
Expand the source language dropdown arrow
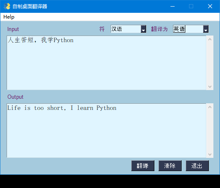pos(143,29)
